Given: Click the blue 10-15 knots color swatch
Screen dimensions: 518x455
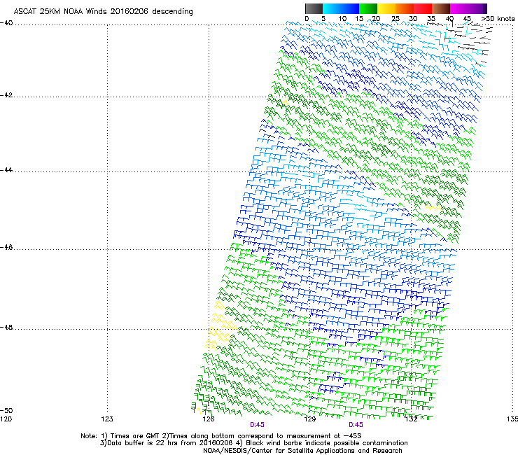Looking at the screenshot, I should click(350, 8).
